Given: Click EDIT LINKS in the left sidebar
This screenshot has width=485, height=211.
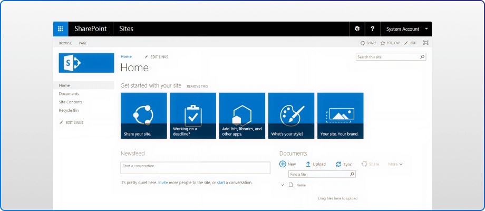Looking at the screenshot, I should coord(71,122).
